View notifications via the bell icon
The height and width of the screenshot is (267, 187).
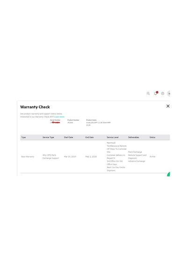tap(156, 93)
